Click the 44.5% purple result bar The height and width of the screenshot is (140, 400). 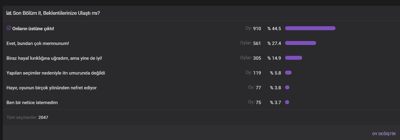click(310, 28)
